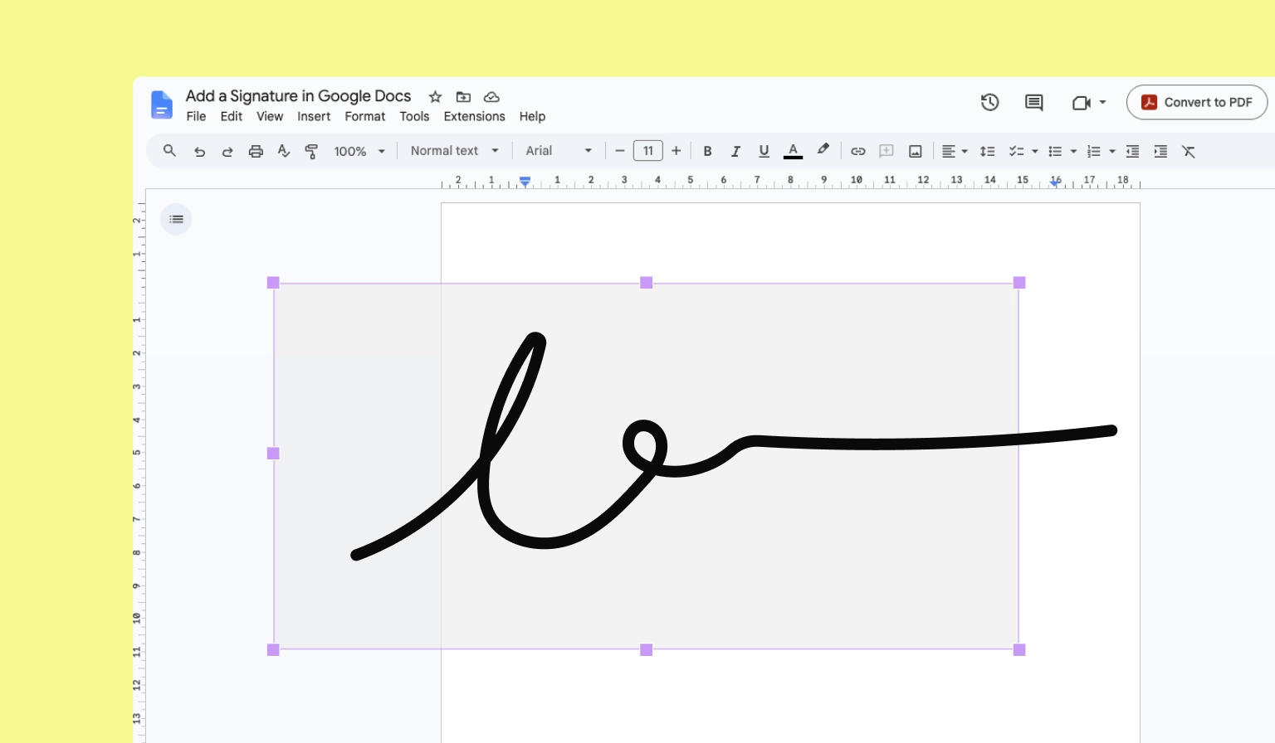Click the right indent marker on ruler
The image size is (1275, 743).
click(x=1055, y=182)
